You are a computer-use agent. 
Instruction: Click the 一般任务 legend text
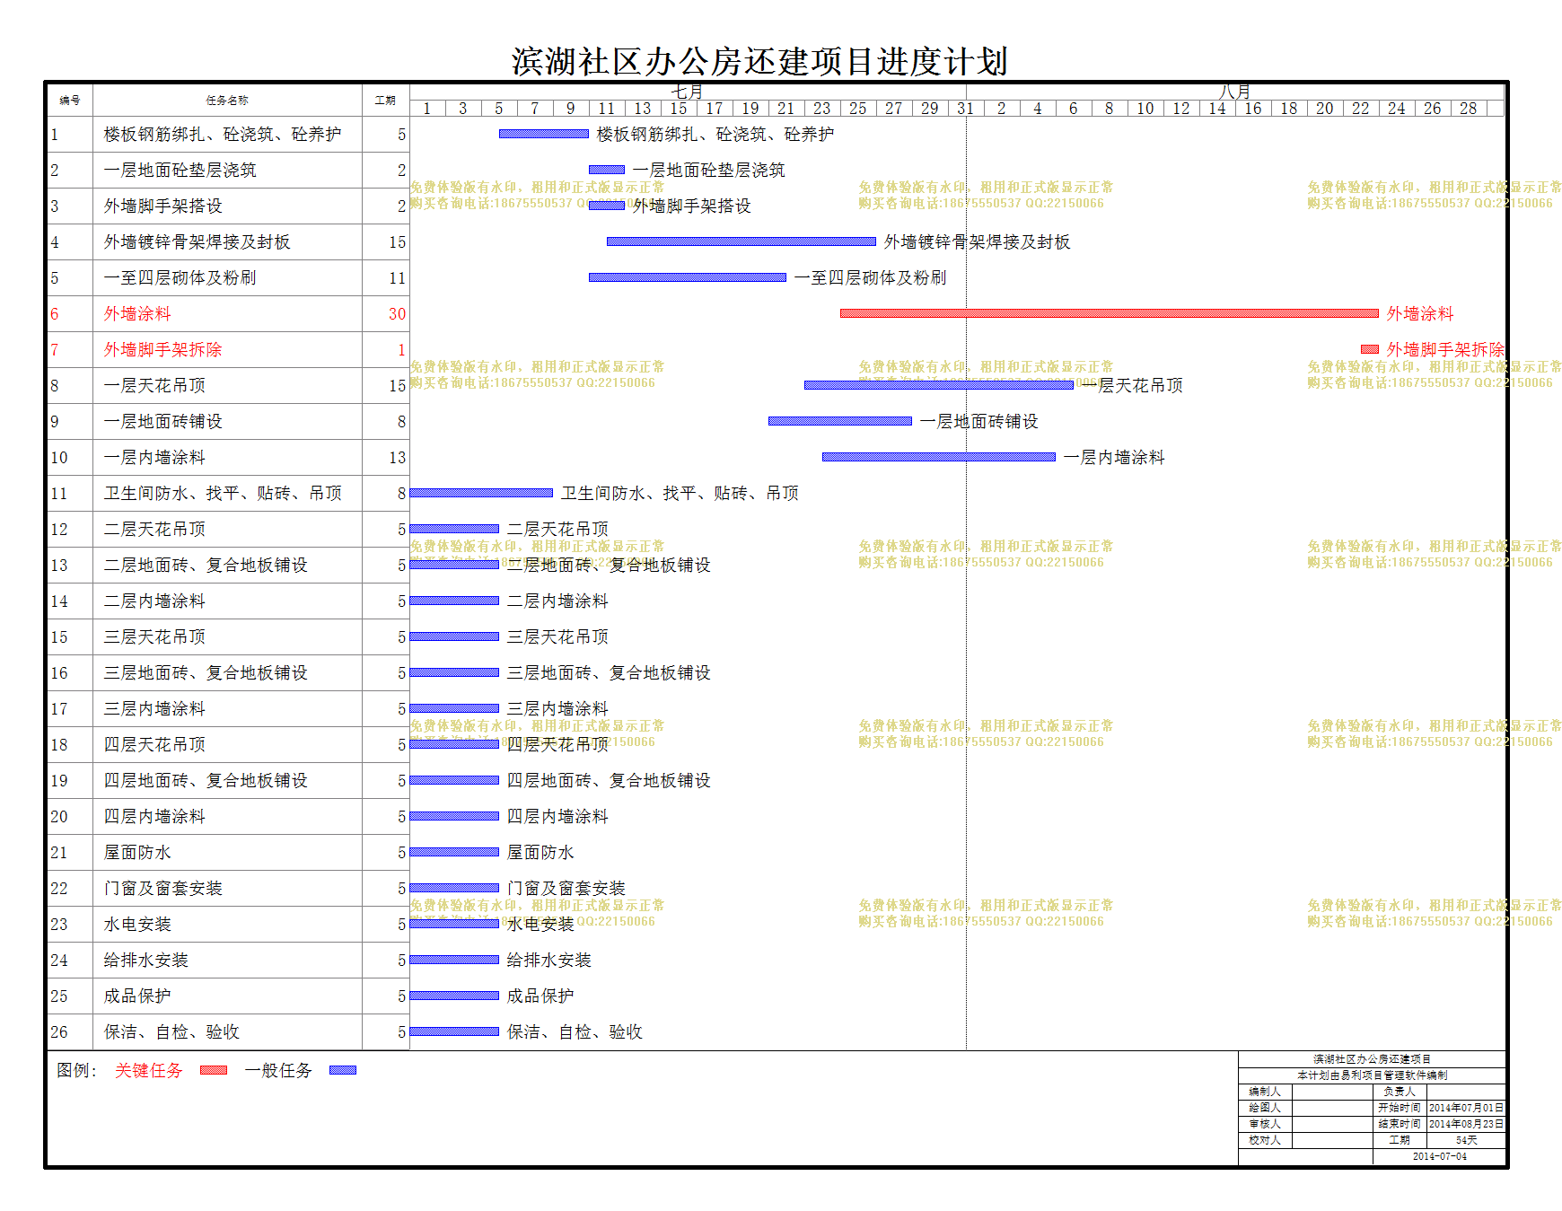(x=278, y=1070)
